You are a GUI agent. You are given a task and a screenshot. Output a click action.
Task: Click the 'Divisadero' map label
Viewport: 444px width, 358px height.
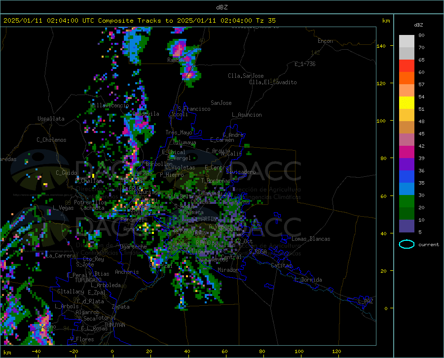(241, 172)
